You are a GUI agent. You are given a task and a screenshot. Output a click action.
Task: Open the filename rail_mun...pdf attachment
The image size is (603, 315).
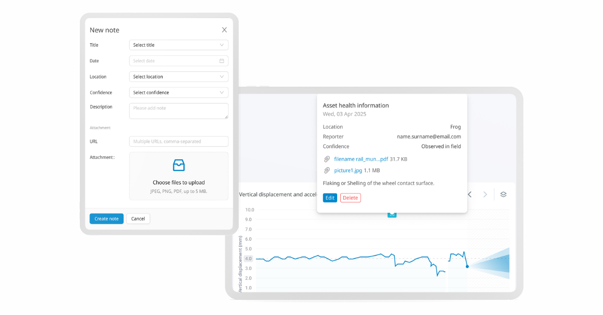click(361, 159)
